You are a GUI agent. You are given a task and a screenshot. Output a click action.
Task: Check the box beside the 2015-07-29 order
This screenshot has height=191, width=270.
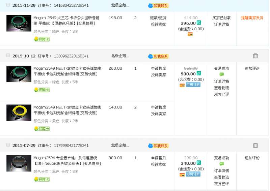pos(8,145)
